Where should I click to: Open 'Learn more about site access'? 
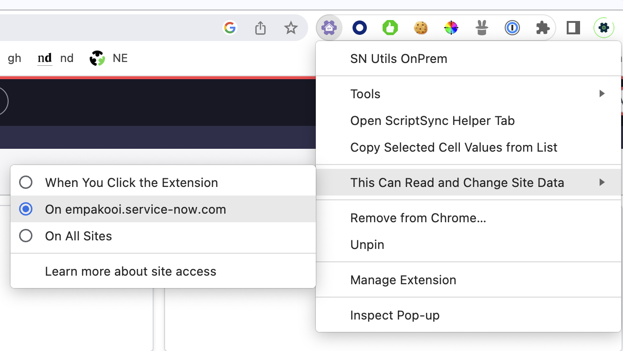(163, 271)
